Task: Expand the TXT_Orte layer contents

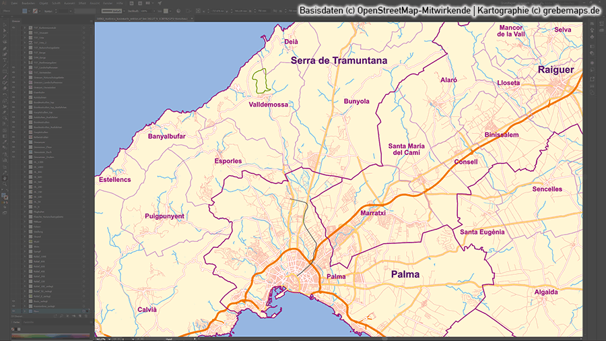Action: click(x=24, y=39)
